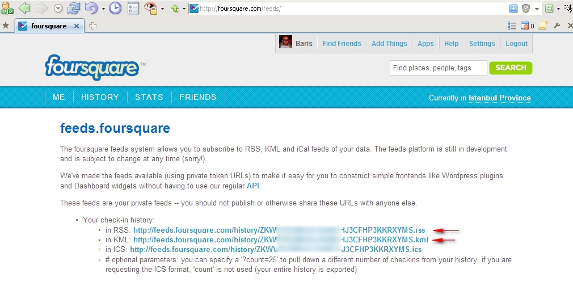Open the Help link
This screenshot has width=573, height=294.
tap(452, 44)
